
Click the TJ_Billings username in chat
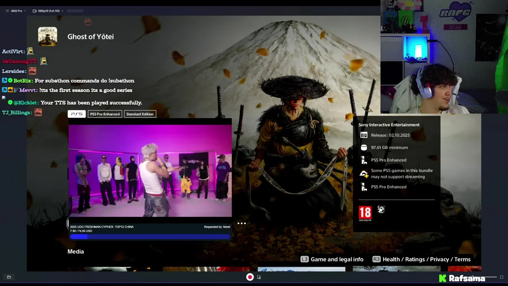tap(17, 113)
